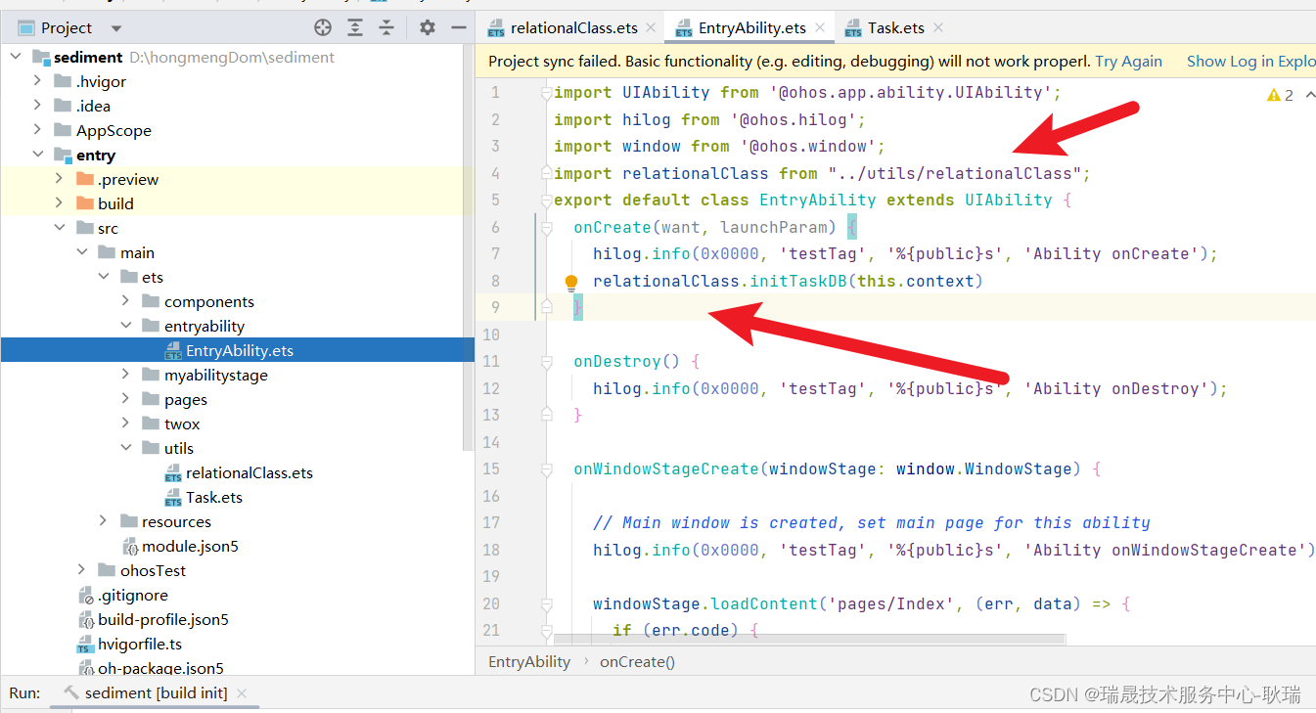Click the build hammer icon in Run bar
This screenshot has height=713, width=1316.
tap(70, 692)
